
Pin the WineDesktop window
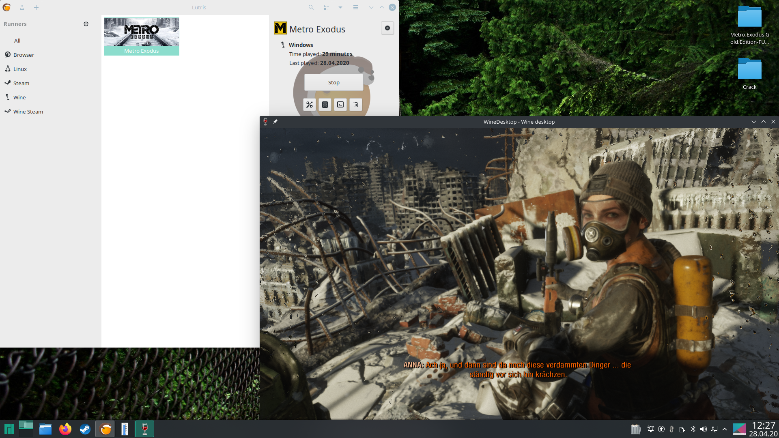click(275, 122)
